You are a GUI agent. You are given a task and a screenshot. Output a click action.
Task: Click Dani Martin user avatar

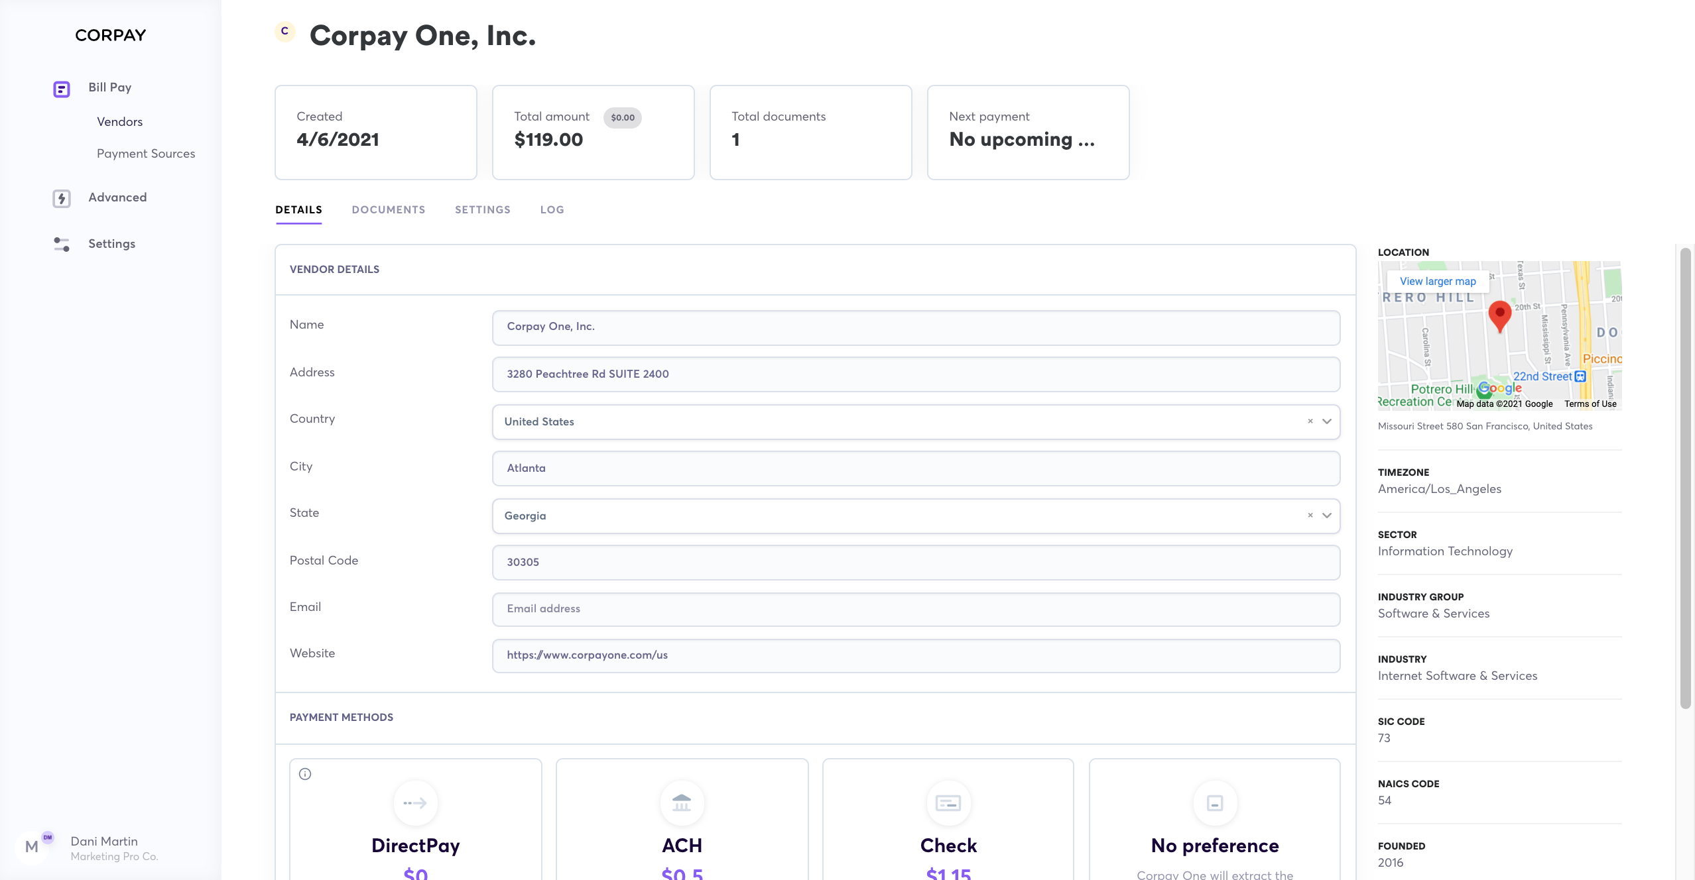coord(32,847)
